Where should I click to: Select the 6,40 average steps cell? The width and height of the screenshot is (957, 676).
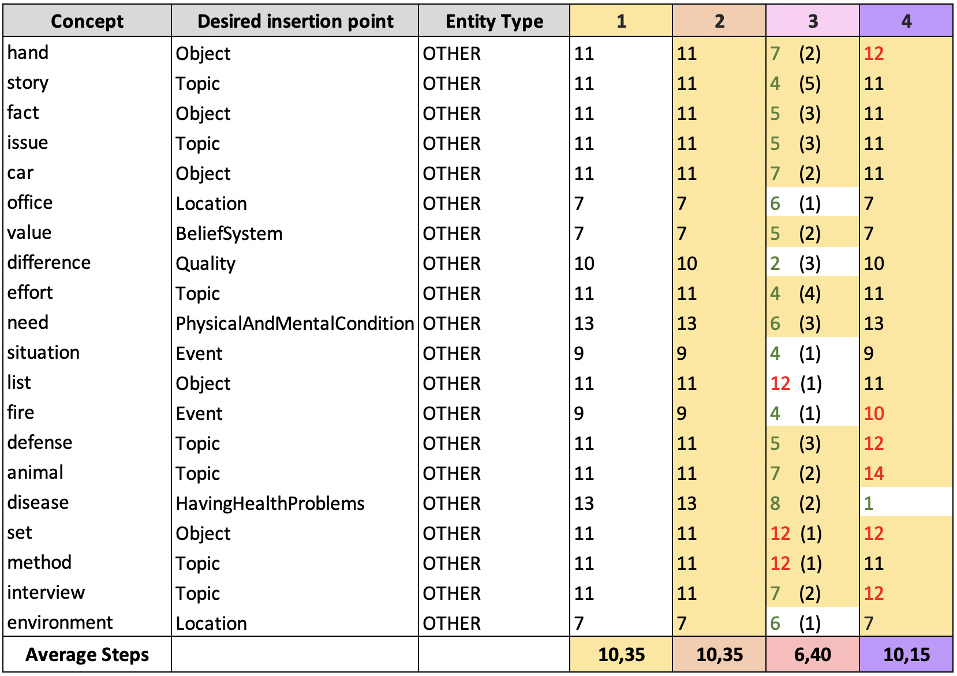point(813,655)
